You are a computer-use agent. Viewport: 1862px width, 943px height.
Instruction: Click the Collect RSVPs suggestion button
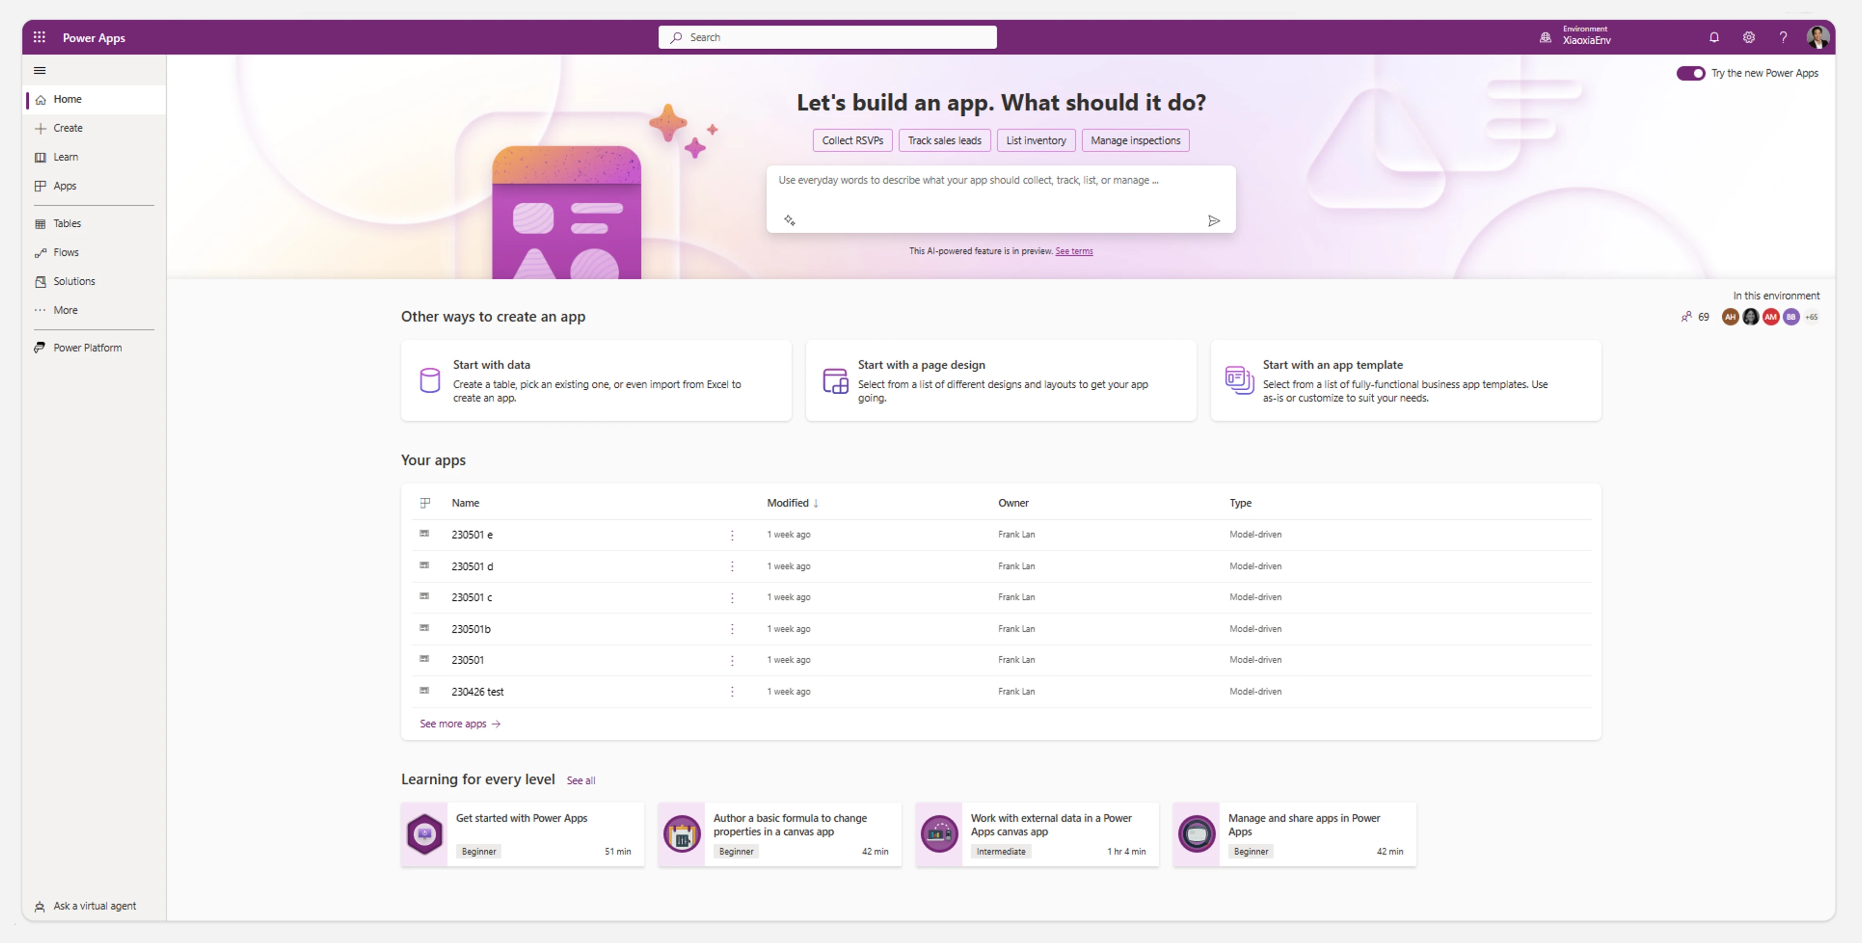pyautogui.click(x=852, y=140)
